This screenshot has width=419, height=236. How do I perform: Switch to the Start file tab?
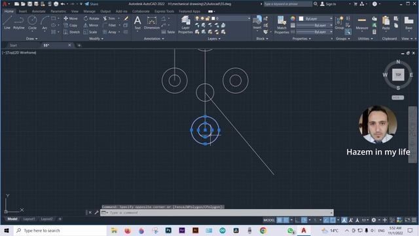pyautogui.click(x=13, y=45)
